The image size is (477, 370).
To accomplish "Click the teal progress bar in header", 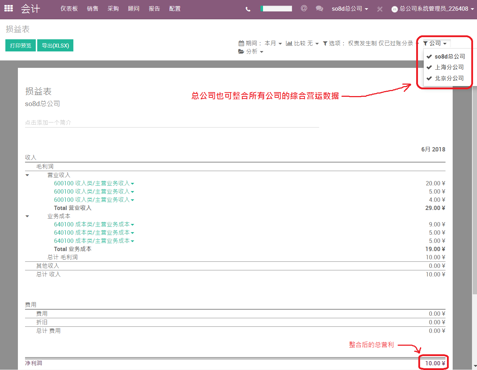I will pos(276,9).
